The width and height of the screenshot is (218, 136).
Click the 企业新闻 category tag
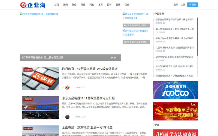(28, 70)
